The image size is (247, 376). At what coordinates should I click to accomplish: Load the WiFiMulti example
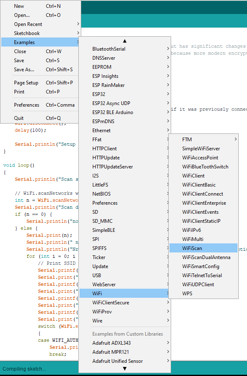(x=204, y=239)
